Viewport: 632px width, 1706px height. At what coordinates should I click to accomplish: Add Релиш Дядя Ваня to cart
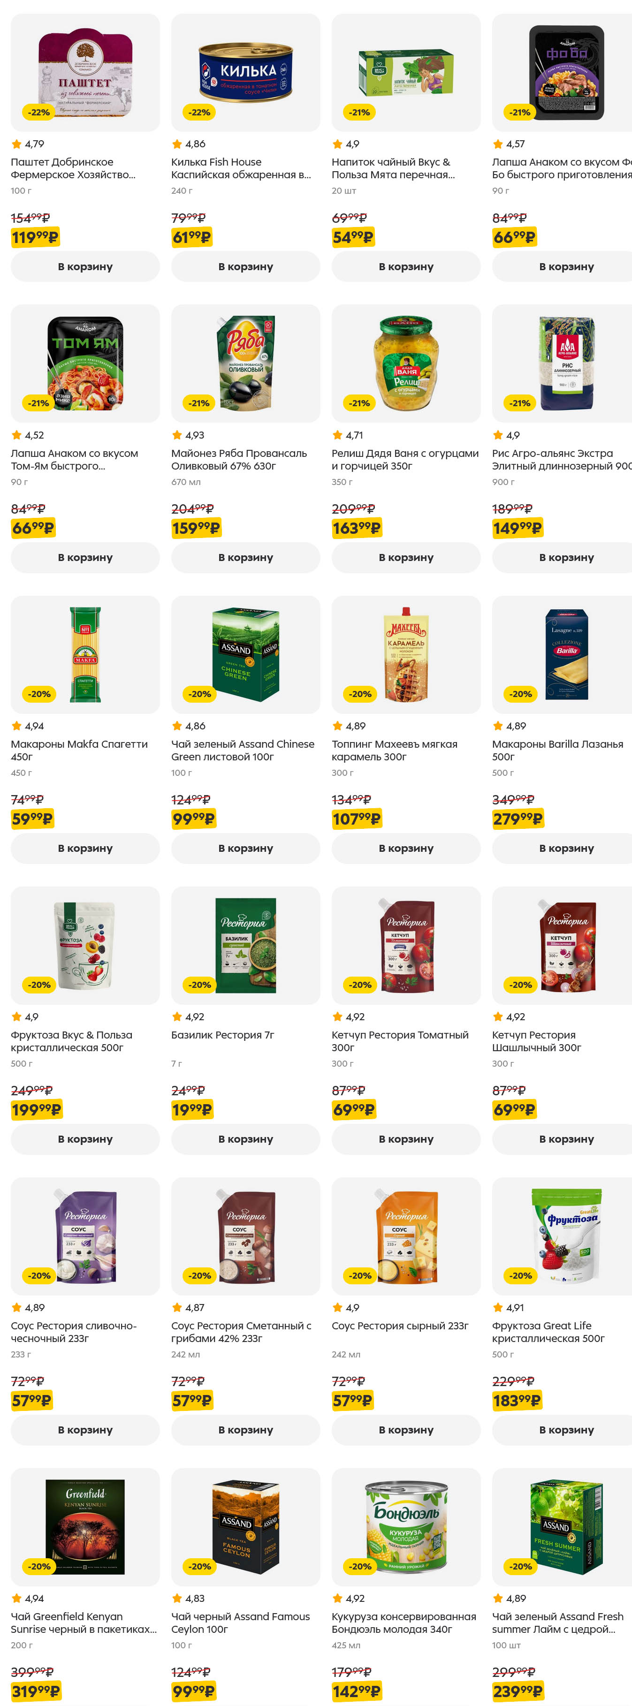point(405,558)
